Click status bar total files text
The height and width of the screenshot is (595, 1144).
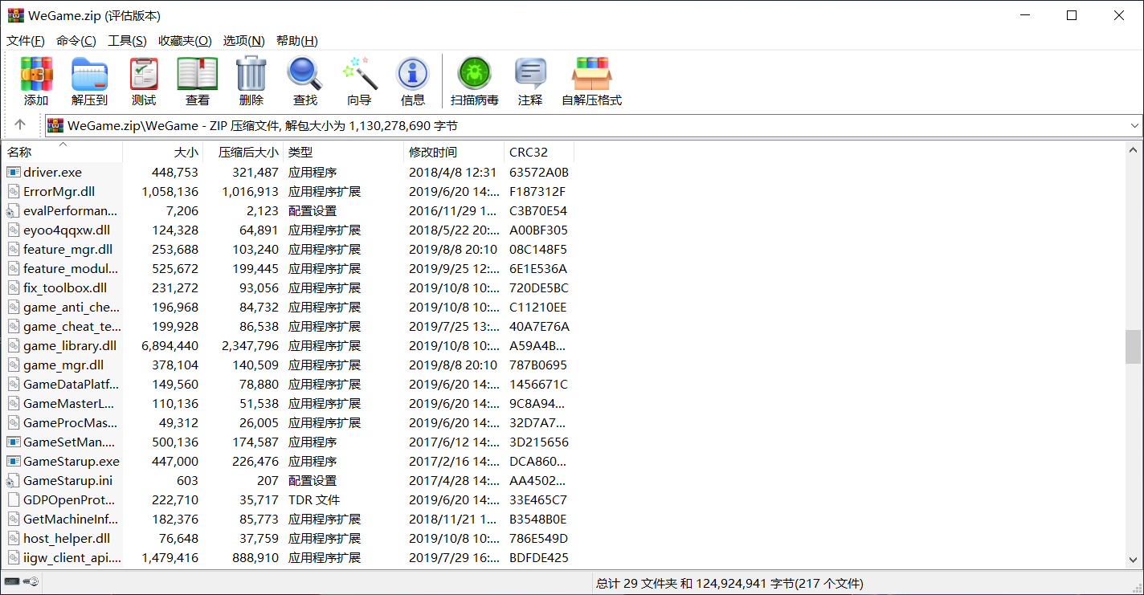click(x=729, y=584)
